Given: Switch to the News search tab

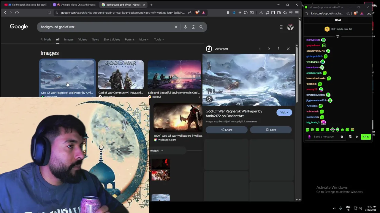Looking at the screenshot, I should coord(95,39).
